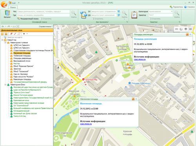Image resolution: width=196 pixels, height=146 pixels.
Task: Click the Что search input field
Action: click(x=44, y=11)
